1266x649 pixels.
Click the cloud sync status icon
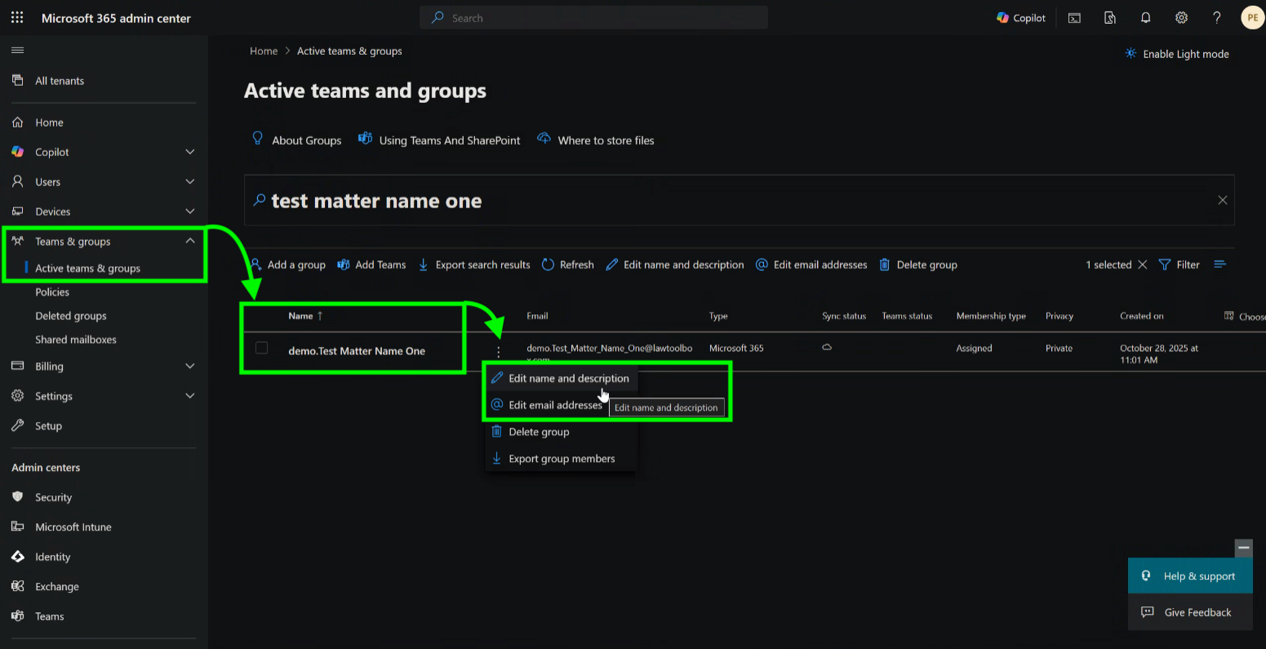(826, 348)
